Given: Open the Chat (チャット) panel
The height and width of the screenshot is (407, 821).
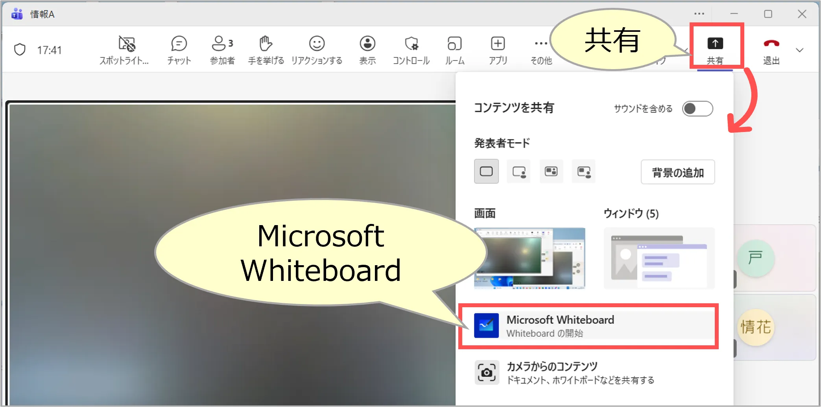Looking at the screenshot, I should tap(179, 49).
